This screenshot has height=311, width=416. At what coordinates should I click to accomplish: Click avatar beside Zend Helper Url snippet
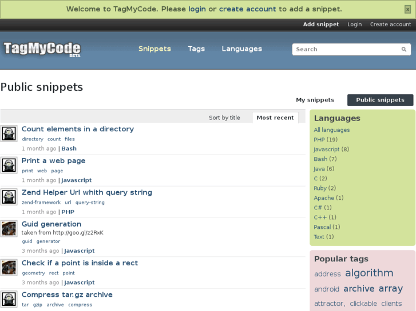click(9, 197)
